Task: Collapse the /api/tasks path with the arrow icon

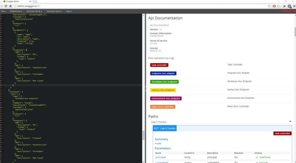Action: [x=290, y=121]
